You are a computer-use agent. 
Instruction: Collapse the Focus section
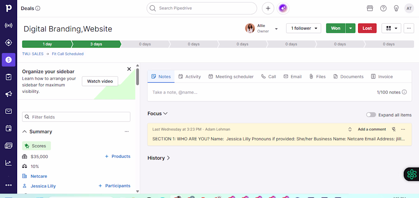point(158,113)
